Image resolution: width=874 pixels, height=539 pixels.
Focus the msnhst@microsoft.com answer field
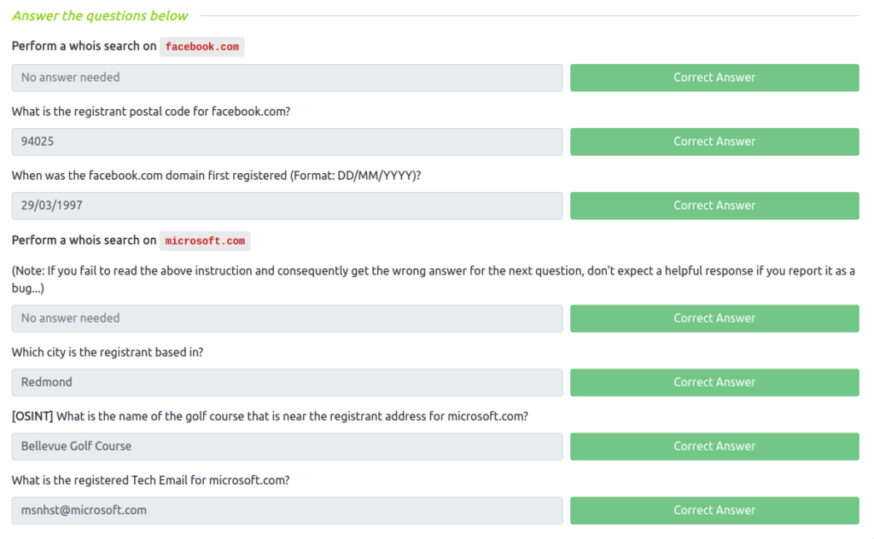coord(287,510)
